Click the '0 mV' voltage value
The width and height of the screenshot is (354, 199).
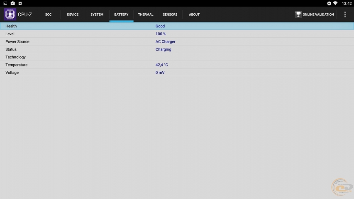coord(160,73)
